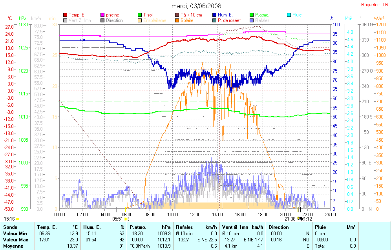Select the P.atmo. legend label
The height and width of the screenshot is (250, 391).
pos(262,15)
